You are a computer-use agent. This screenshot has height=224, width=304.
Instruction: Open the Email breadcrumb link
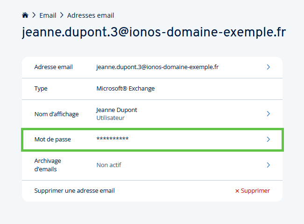48,15
